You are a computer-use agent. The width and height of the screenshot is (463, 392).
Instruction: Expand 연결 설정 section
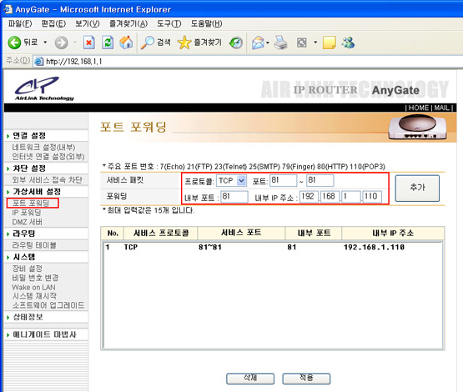click(29, 136)
